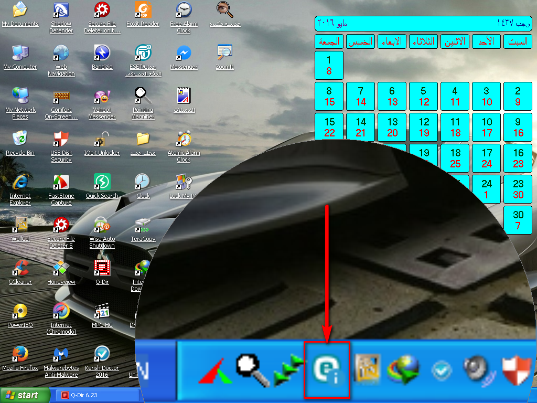Image resolution: width=537 pixels, height=403 pixels.
Task: Select the FastStone Capture desktop icon
Action: pos(61,190)
